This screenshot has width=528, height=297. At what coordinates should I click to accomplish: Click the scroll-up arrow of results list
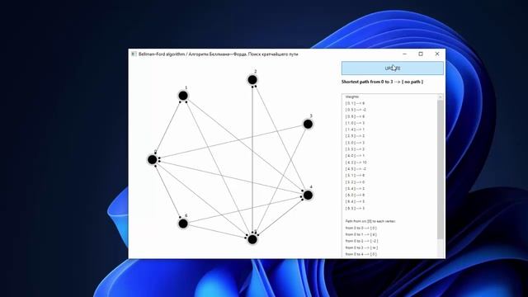440,97
